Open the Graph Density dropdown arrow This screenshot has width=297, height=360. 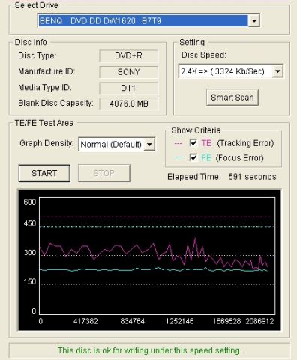[x=149, y=144]
